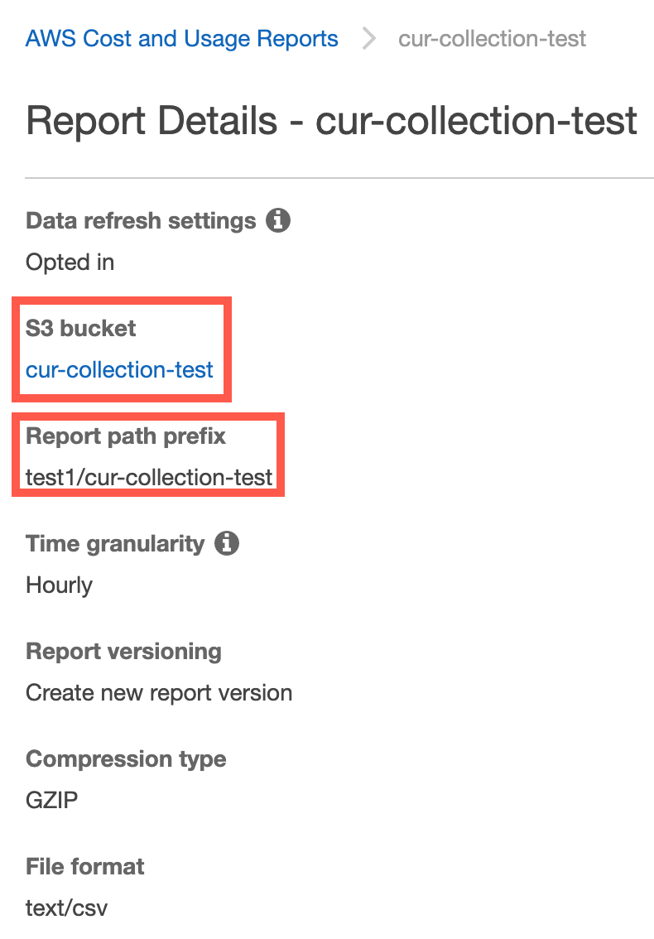Click the Report Details page title
Viewport: 654px width, 939px height.
[331, 121]
